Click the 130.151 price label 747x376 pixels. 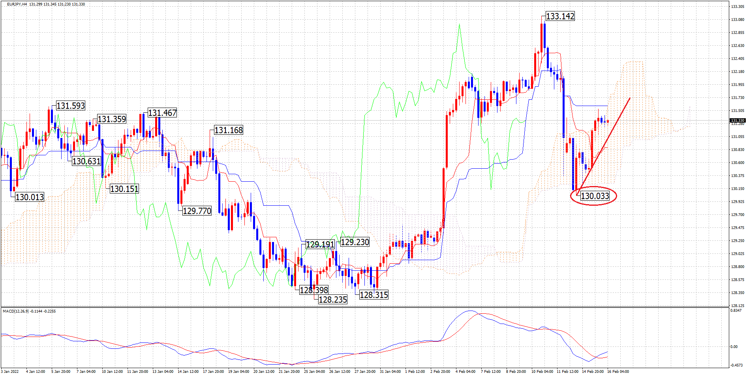tap(124, 189)
